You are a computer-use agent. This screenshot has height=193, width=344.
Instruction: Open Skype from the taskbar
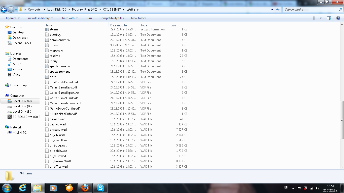tap(100, 188)
